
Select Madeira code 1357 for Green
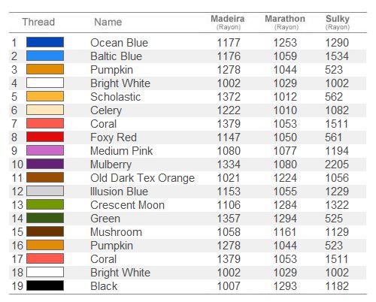pos(229,219)
